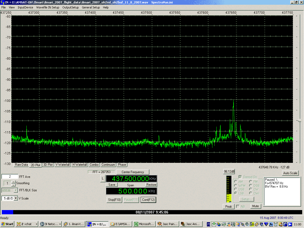Viewport: 304px width, 228px height.
Task: Toggle the Demod On checkbox
Action: (x=240, y=177)
